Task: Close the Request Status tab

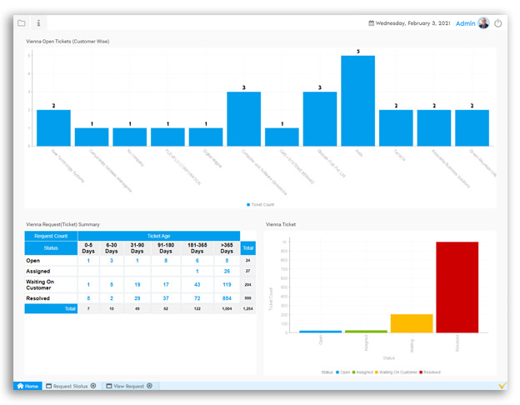Action: [x=93, y=386]
